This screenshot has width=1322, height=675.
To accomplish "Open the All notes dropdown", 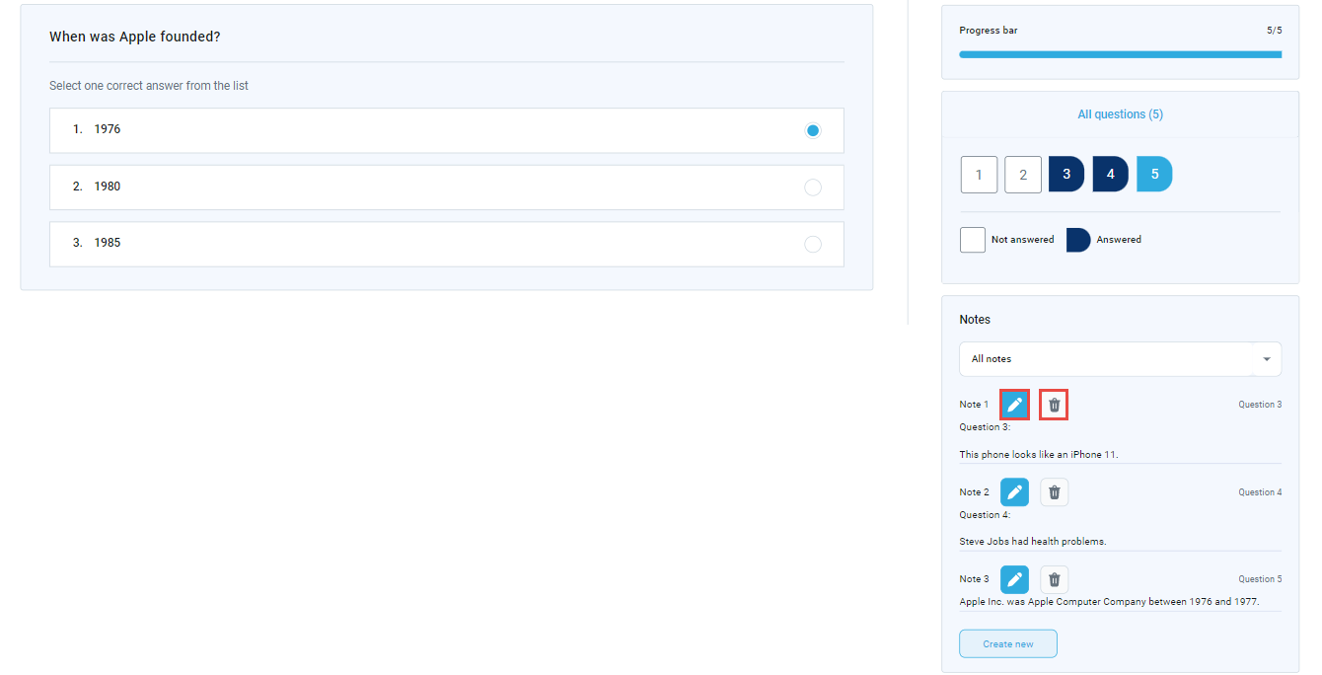I will [x=1120, y=359].
